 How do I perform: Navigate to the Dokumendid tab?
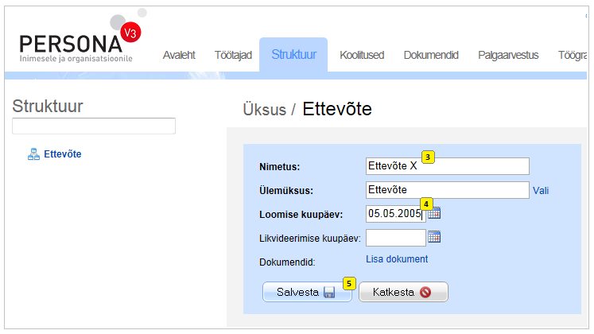point(431,55)
